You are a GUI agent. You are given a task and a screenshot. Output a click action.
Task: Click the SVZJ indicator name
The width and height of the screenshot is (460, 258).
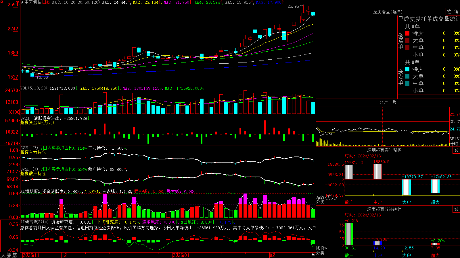pyautogui.click(x=25, y=118)
